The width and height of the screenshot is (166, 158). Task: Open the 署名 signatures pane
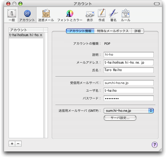pyautogui.click(x=113, y=15)
